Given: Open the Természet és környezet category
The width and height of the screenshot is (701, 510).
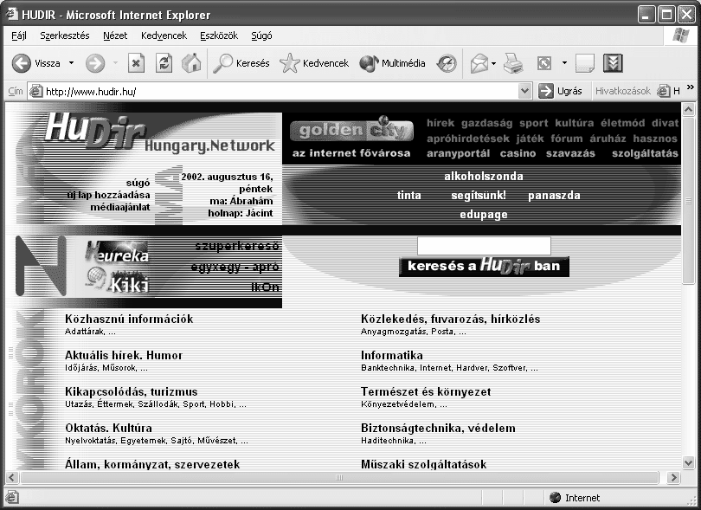Looking at the screenshot, I should tap(426, 392).
